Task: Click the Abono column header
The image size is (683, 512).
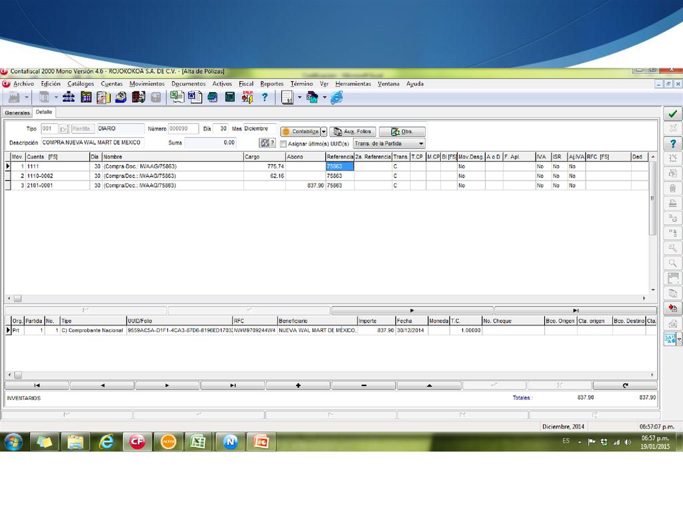Action: click(305, 157)
